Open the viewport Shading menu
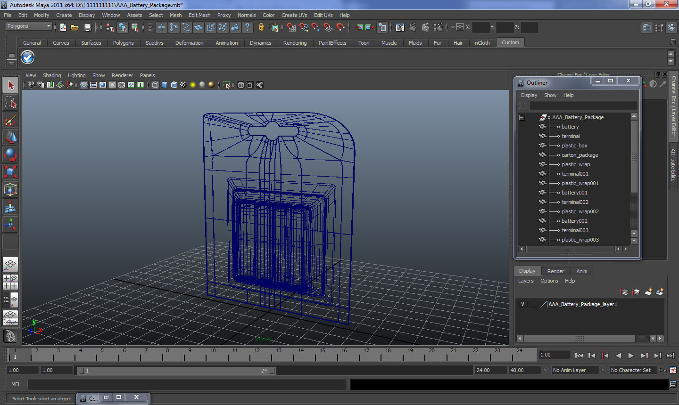Viewport: 679px width, 405px height. click(52, 75)
